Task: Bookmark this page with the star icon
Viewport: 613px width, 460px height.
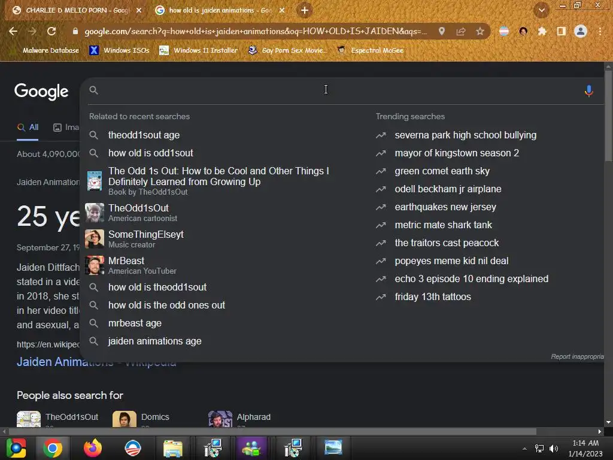Action: pyautogui.click(x=480, y=31)
